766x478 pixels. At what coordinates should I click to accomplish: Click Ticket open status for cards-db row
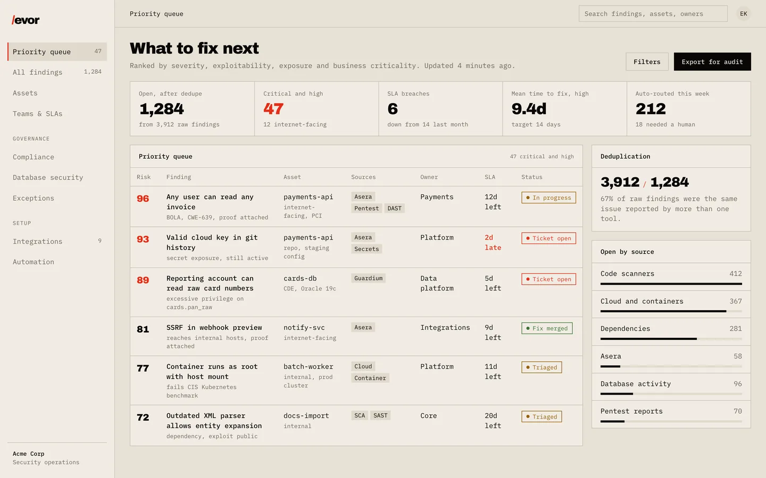[548, 279]
